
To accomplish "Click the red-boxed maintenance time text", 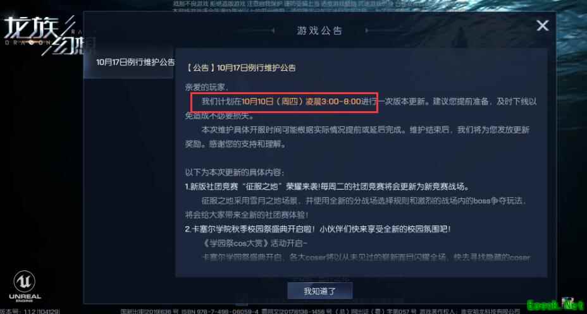I will 285,102.
